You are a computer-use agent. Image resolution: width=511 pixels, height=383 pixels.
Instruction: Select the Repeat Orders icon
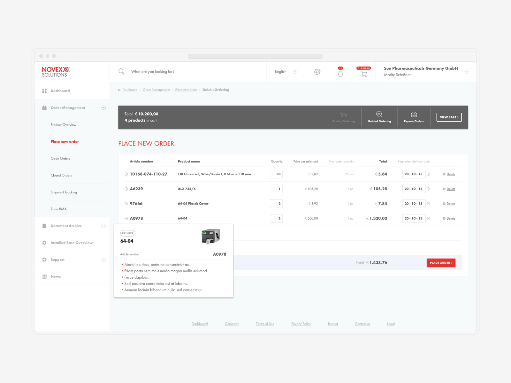click(x=414, y=114)
